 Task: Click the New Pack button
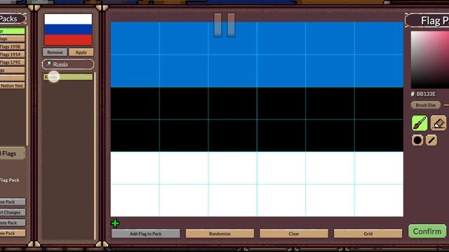[x=13, y=233]
